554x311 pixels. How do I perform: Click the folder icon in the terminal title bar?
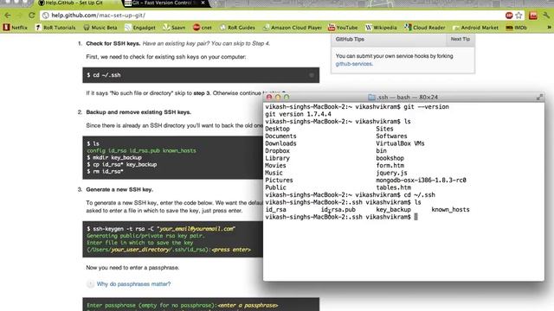tap(371, 97)
